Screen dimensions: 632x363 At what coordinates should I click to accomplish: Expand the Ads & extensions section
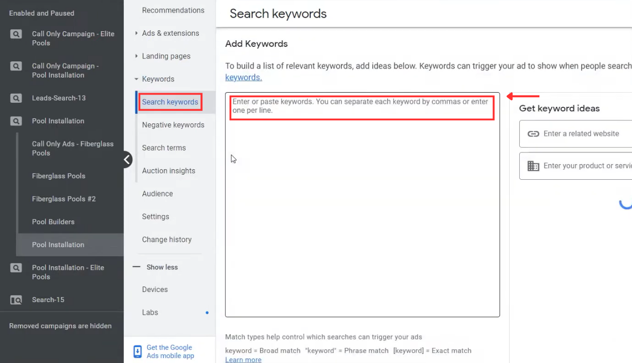click(135, 33)
